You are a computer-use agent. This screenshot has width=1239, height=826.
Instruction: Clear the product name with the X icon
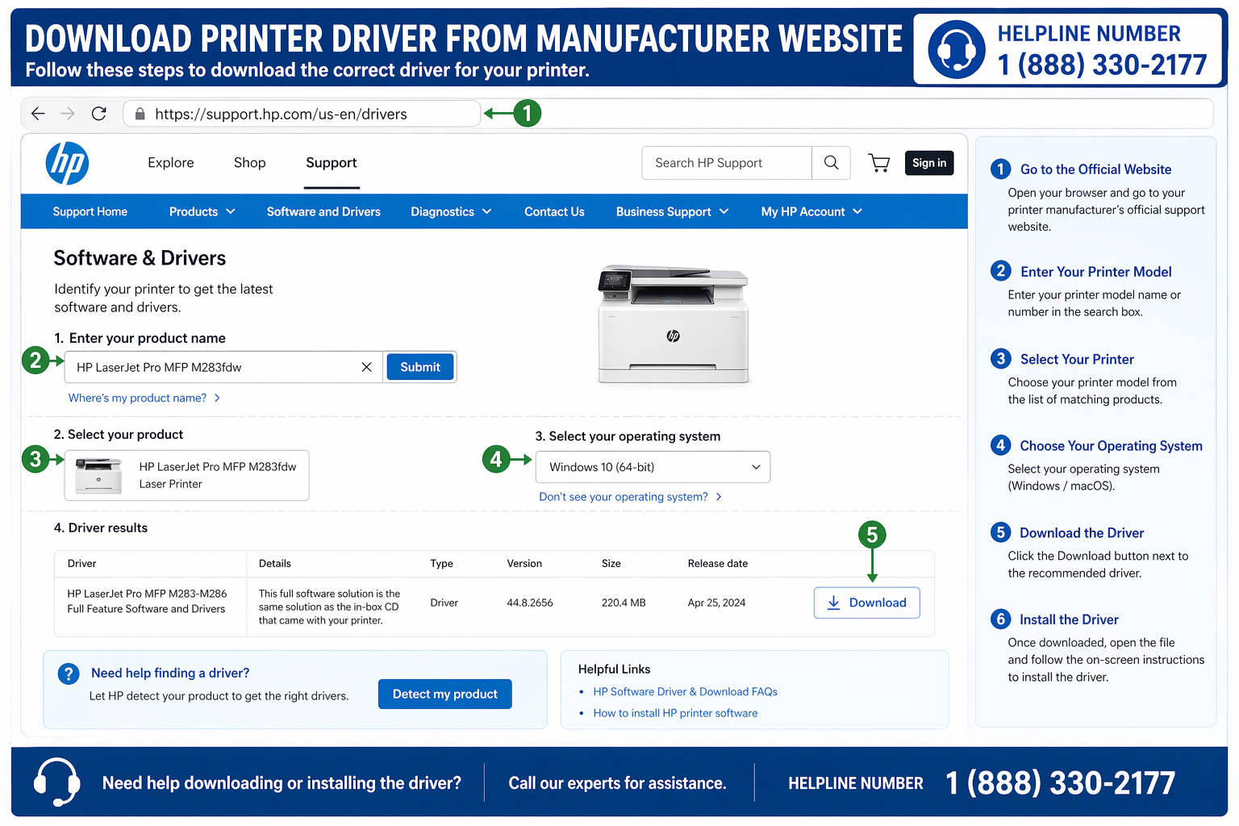pyautogui.click(x=366, y=367)
